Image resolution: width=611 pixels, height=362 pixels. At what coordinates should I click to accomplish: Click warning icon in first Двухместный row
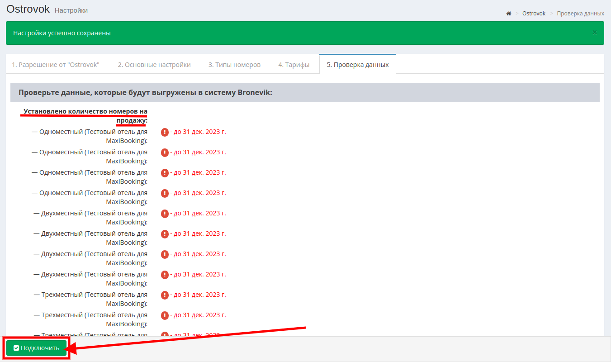[165, 214]
